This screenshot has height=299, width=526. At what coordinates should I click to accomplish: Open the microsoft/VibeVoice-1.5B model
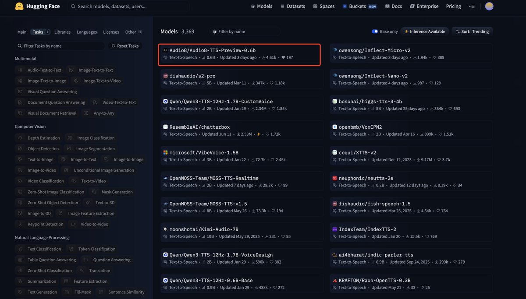click(x=242, y=156)
